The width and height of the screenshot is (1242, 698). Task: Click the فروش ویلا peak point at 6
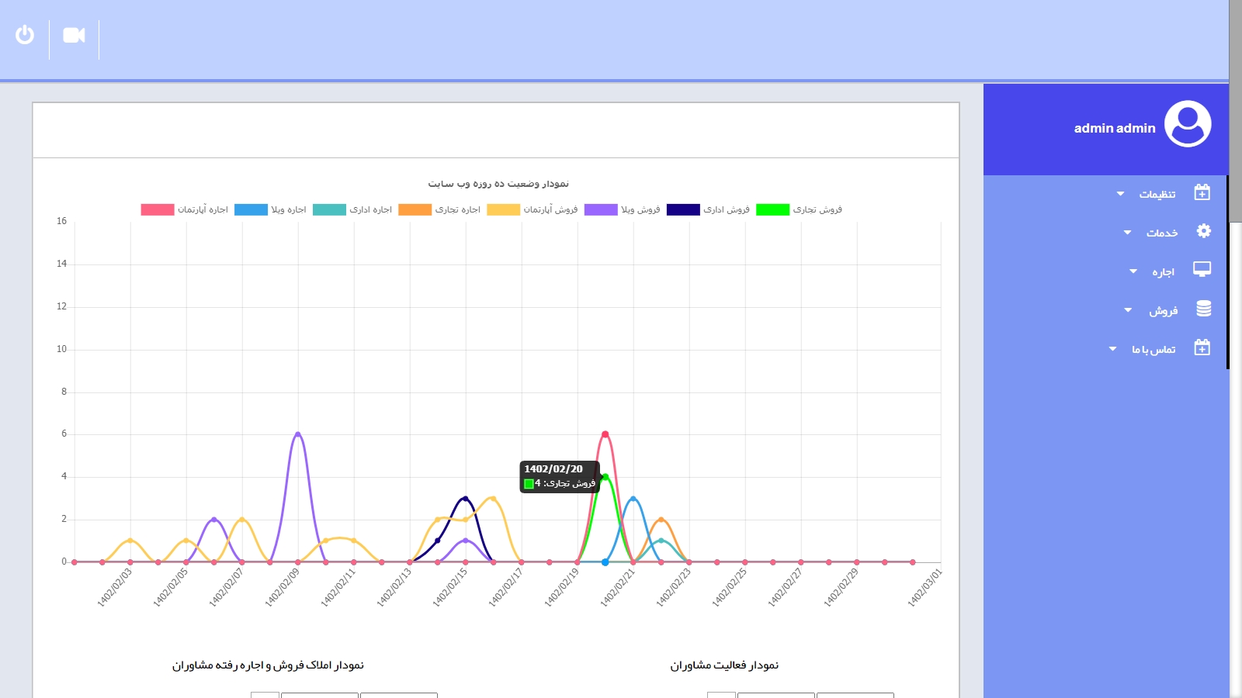click(x=298, y=434)
